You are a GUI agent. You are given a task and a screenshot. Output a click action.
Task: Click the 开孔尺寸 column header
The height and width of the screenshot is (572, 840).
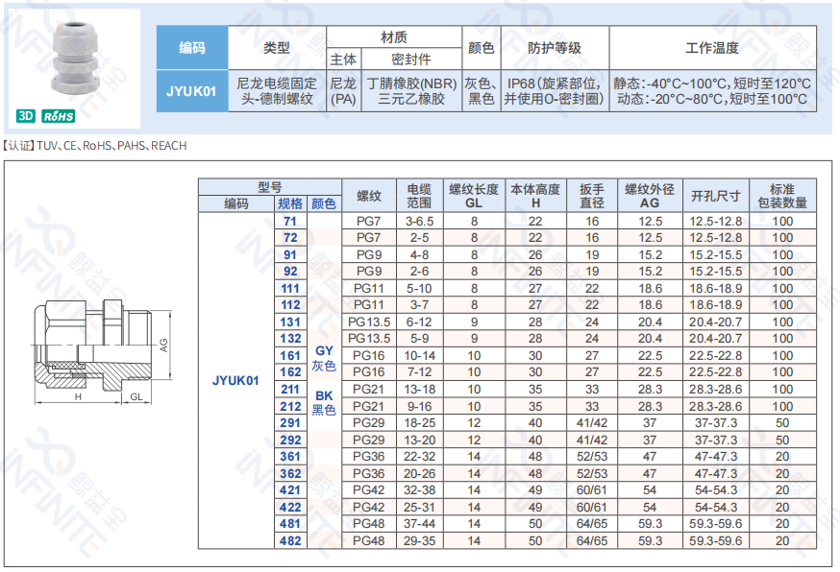[716, 196]
